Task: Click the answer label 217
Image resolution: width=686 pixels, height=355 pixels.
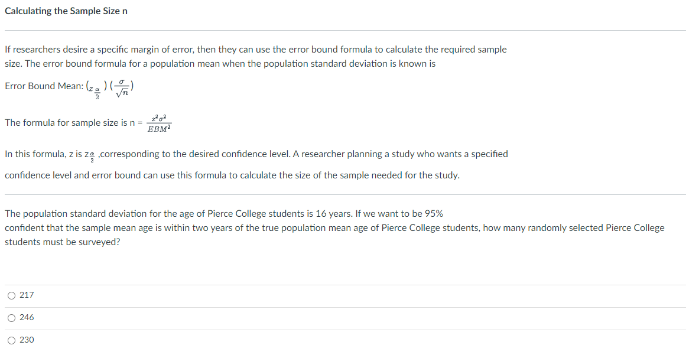Action: [x=26, y=295]
